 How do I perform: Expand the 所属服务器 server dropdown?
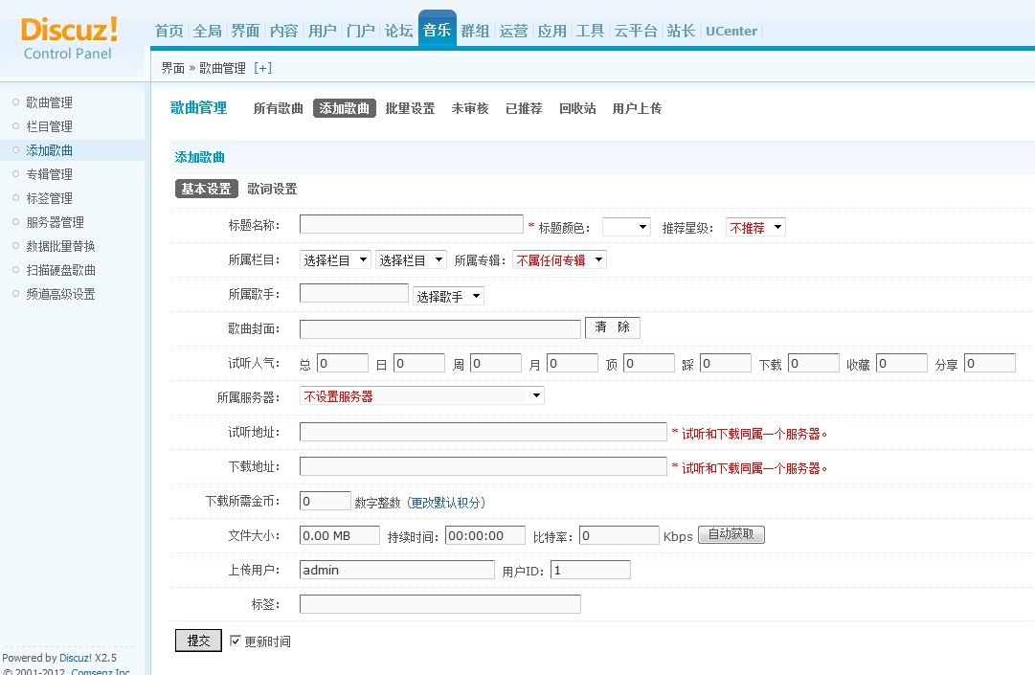421,395
